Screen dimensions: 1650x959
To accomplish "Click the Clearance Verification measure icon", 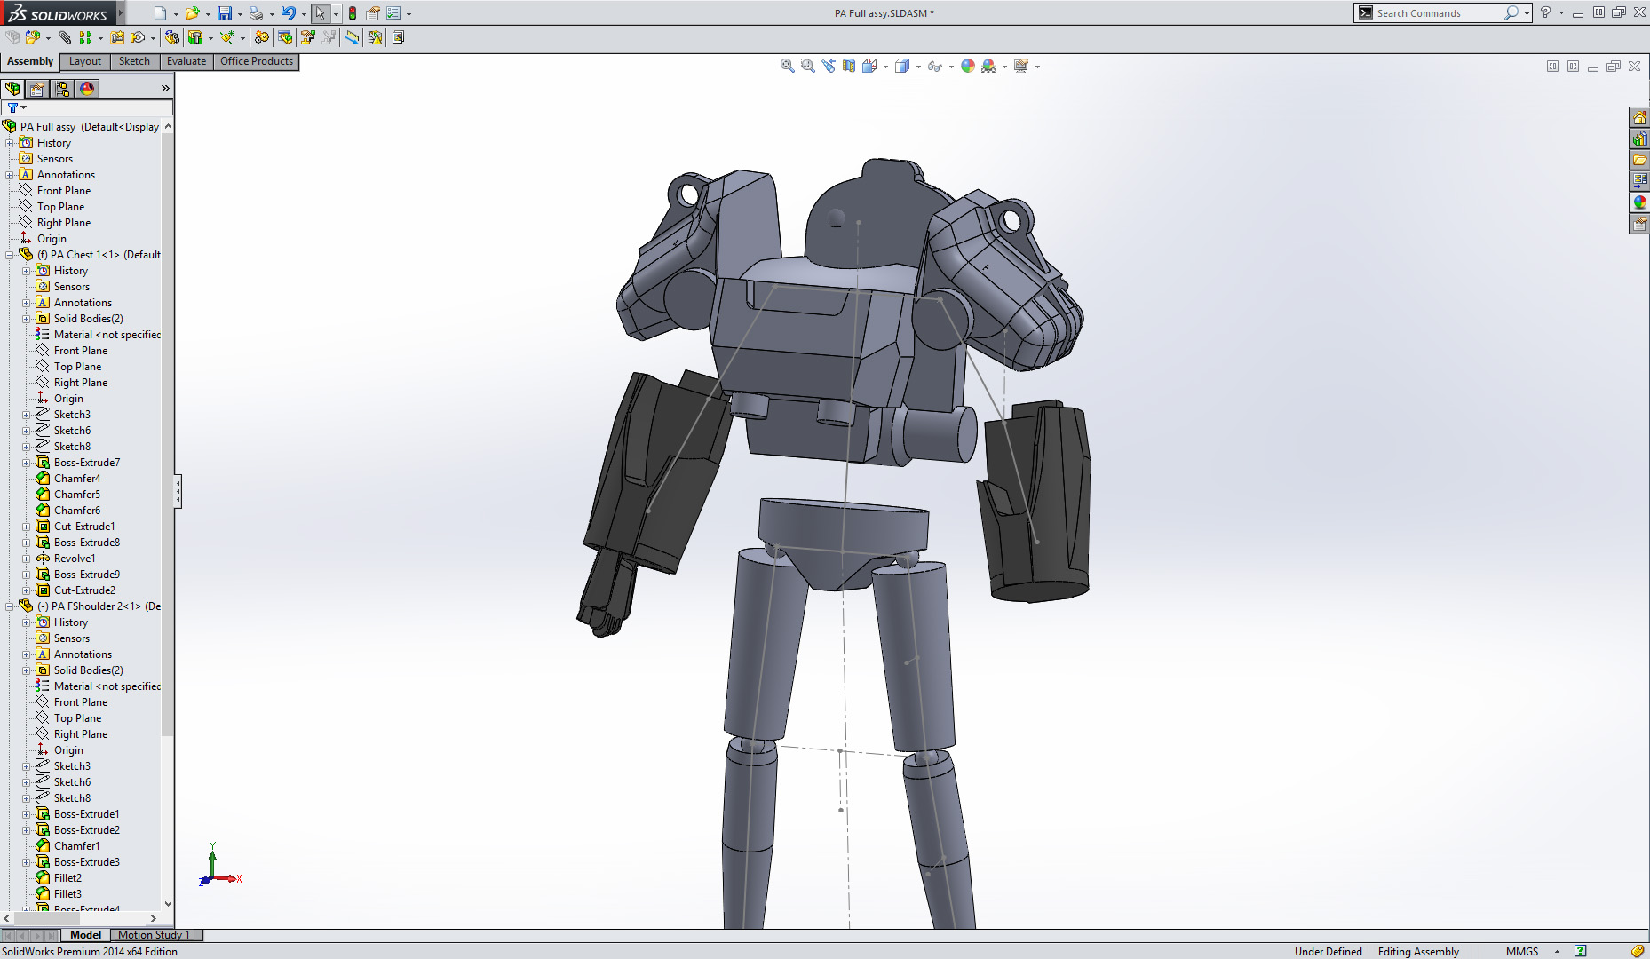I will click(353, 37).
